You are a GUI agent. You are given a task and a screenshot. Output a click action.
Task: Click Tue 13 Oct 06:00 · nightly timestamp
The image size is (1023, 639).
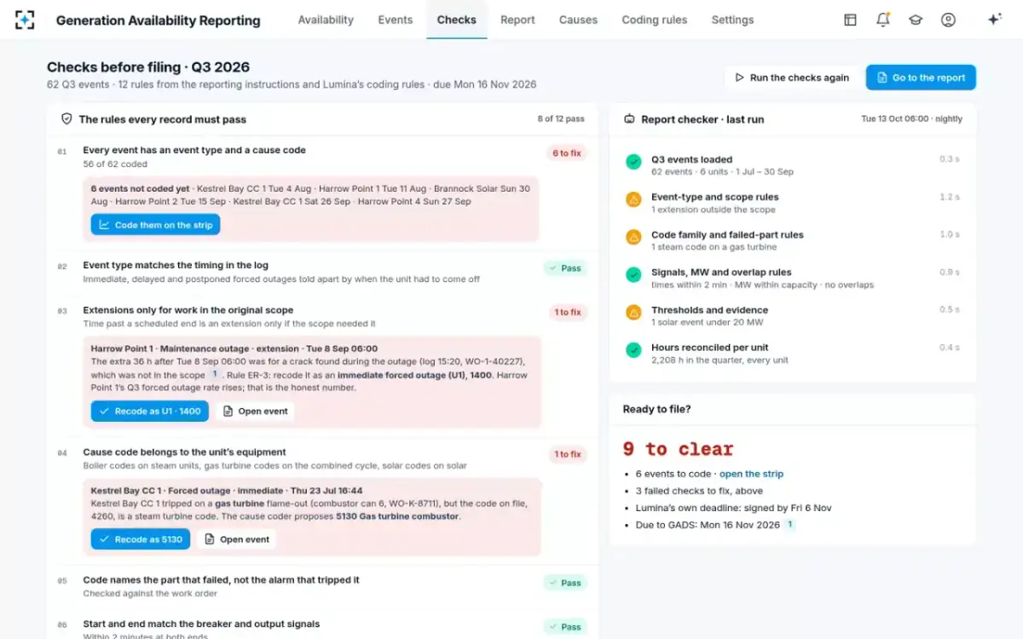[911, 119]
